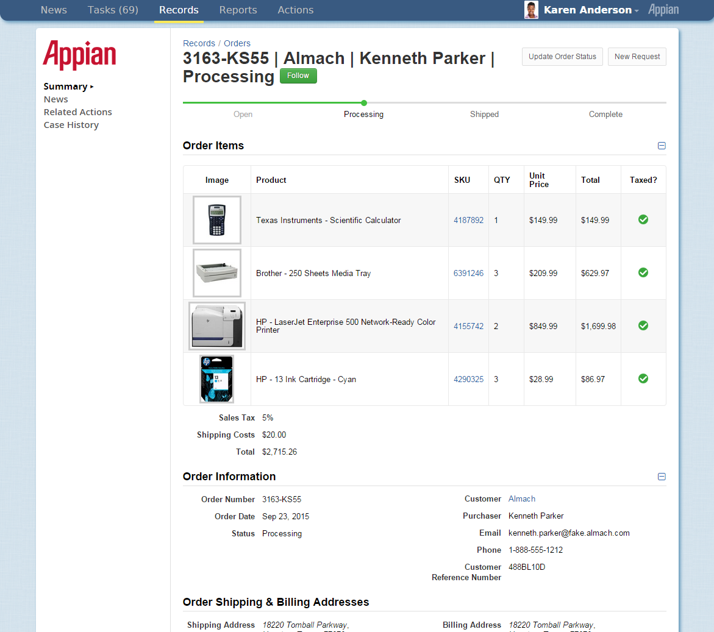Click the Purchaser name Kenneth Parker
Screen dimensions: 714x632
coord(536,516)
